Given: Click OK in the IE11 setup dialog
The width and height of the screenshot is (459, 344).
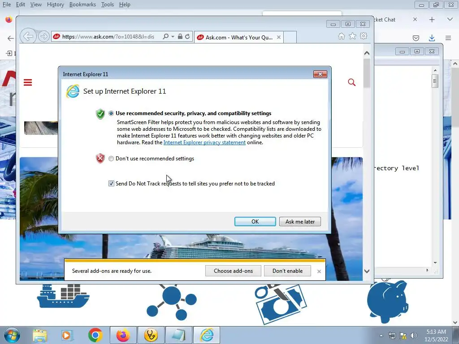Looking at the screenshot, I should (255, 221).
